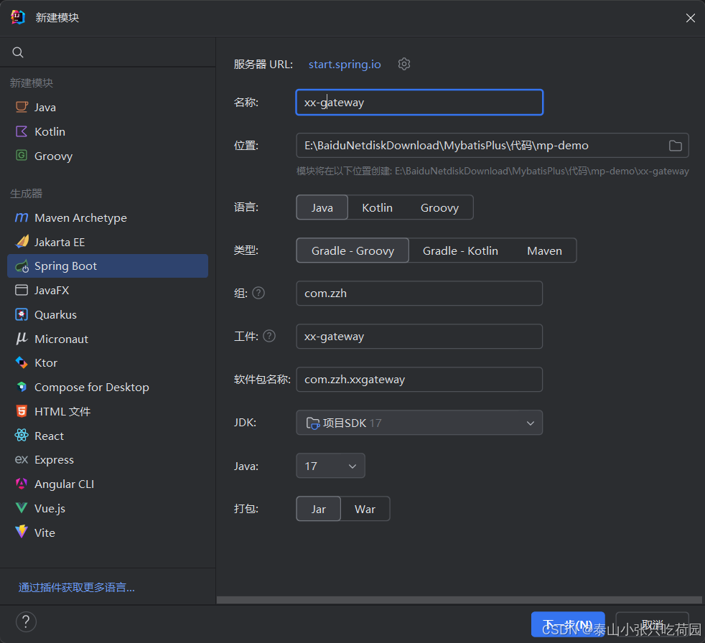The width and height of the screenshot is (705, 643).
Task: Click the React atom icon
Action: point(22,436)
